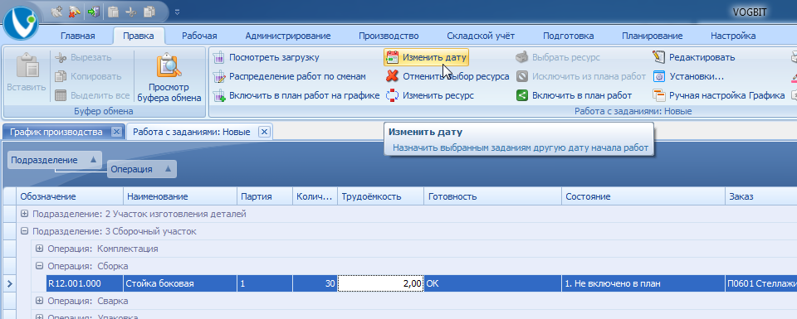Click Включить в план работ на графике
Screen dimensions: 797x319
click(296, 95)
